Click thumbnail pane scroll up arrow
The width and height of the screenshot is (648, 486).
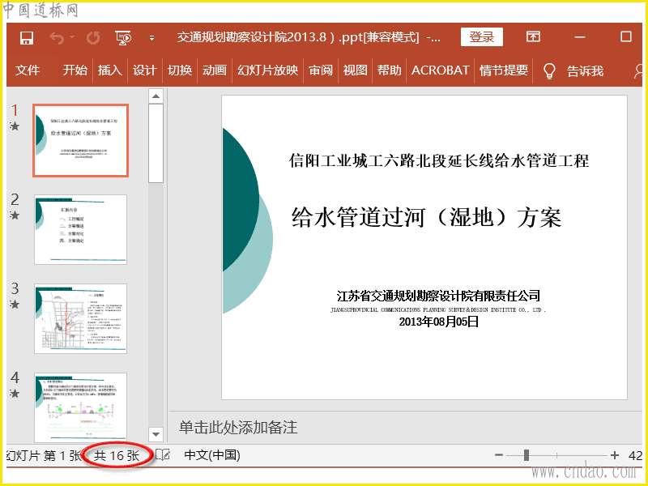156,96
